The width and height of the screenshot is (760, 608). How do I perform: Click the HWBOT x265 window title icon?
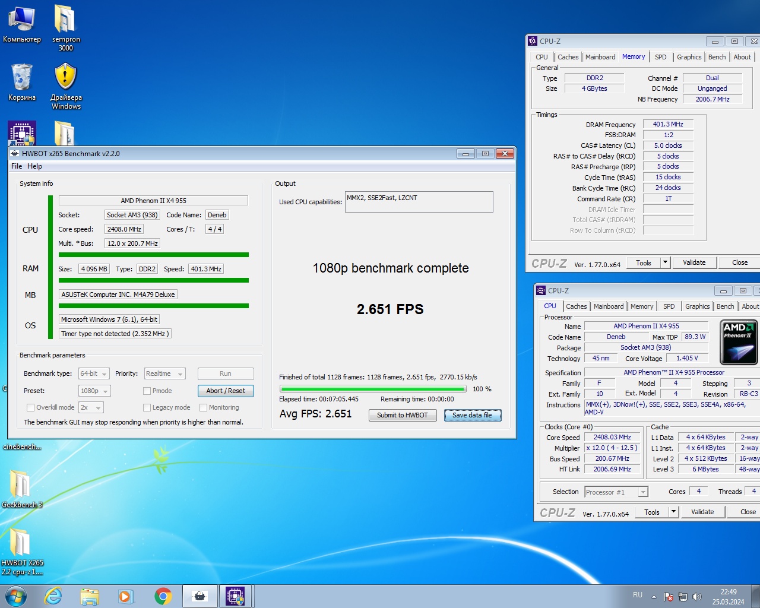point(14,153)
